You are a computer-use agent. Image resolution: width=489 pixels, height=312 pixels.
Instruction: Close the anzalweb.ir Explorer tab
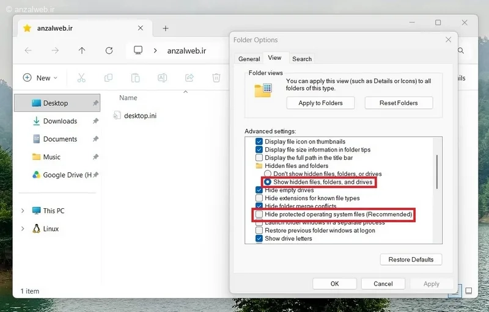141,28
